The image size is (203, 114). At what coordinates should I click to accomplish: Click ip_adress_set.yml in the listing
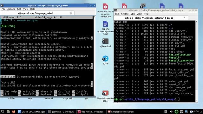click(181, 70)
